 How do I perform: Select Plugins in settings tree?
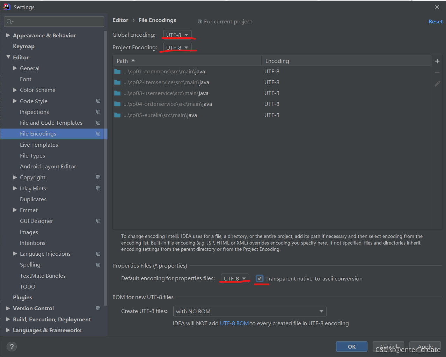point(22,298)
